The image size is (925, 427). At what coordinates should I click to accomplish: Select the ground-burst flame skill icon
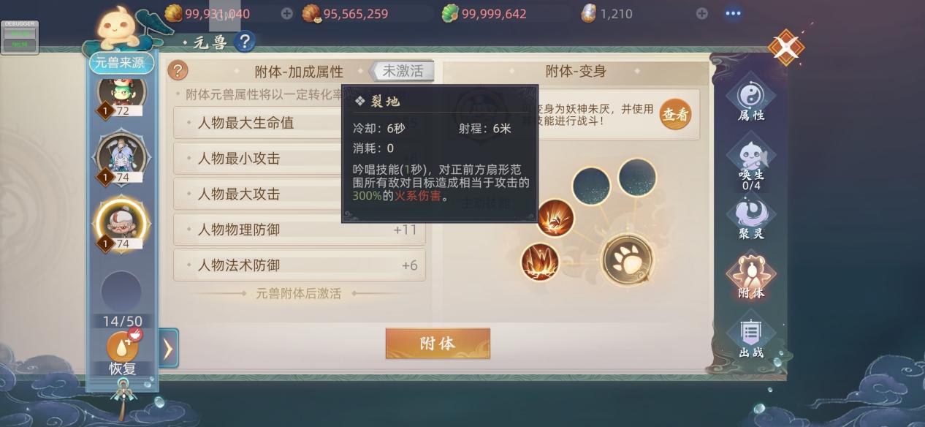(x=540, y=261)
